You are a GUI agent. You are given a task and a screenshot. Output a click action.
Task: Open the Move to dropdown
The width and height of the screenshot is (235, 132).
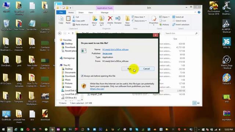click(94, 21)
